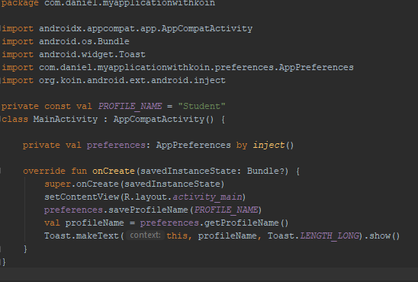Image resolution: width=418 pixels, height=282 pixels.
Task: Click AppPreferences type in the property declaration
Action: click(x=193, y=145)
